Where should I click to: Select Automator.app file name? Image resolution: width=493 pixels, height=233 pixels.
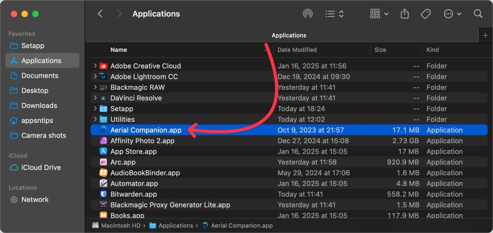click(x=134, y=183)
